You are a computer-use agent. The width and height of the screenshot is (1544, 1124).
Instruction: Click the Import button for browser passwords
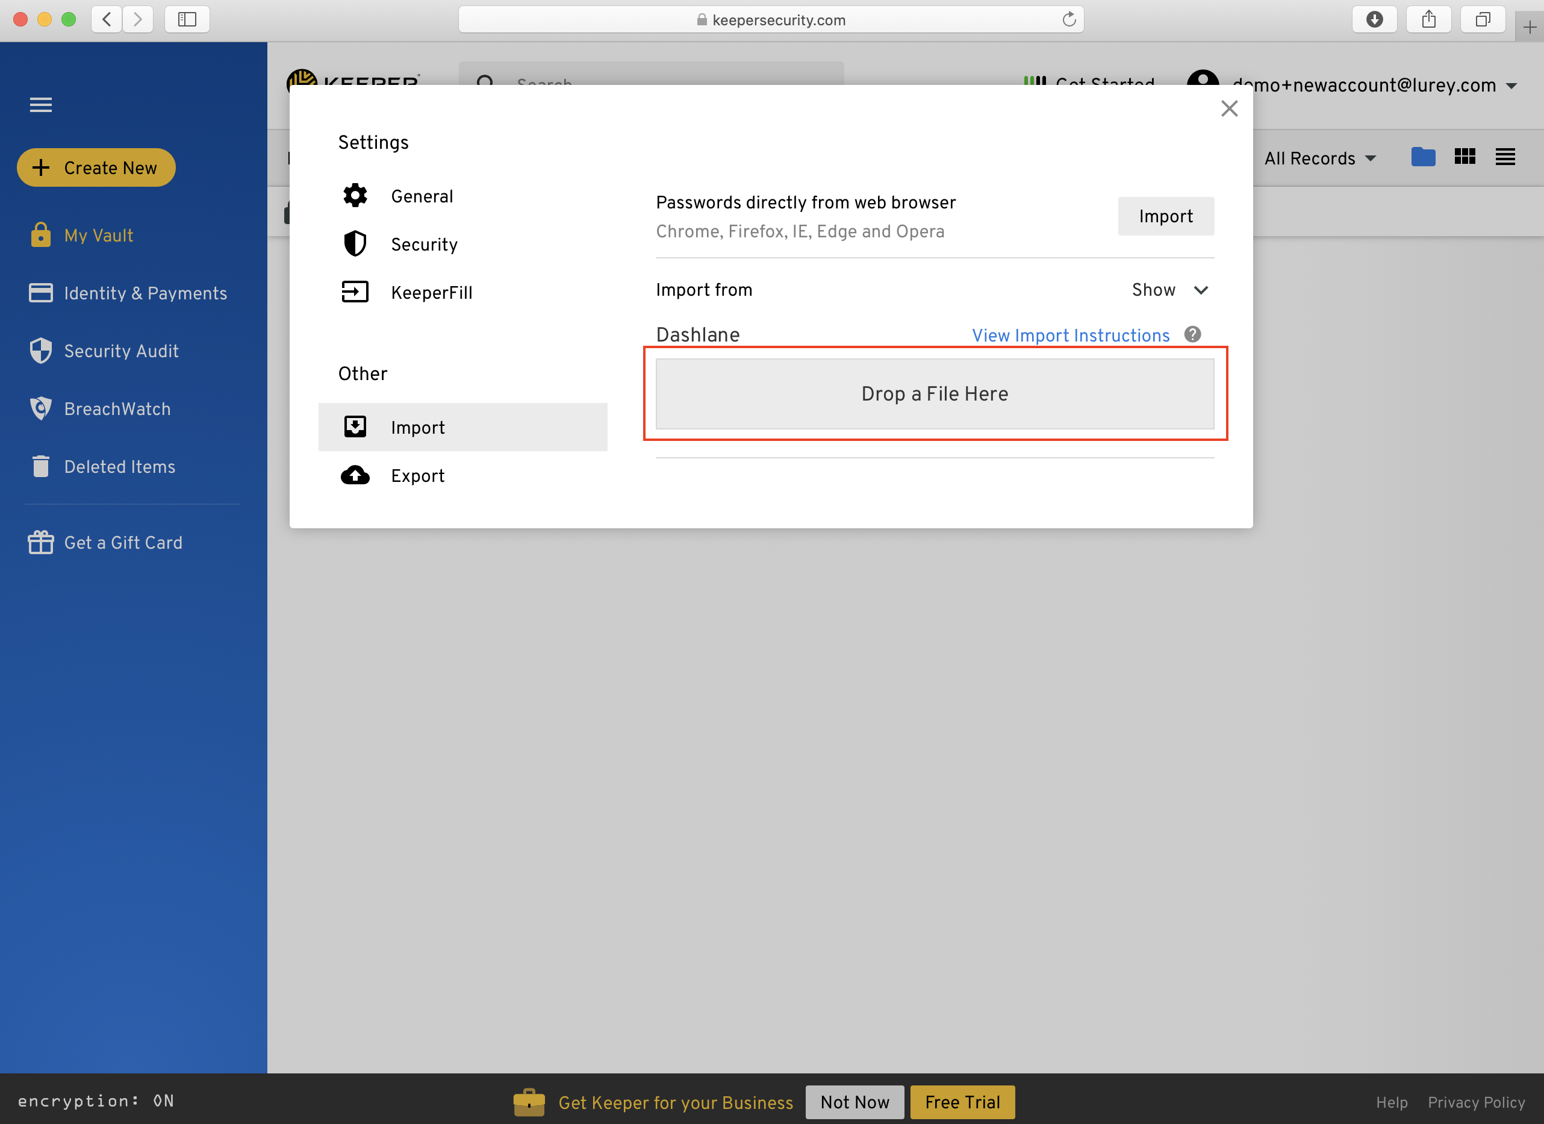[1165, 216]
